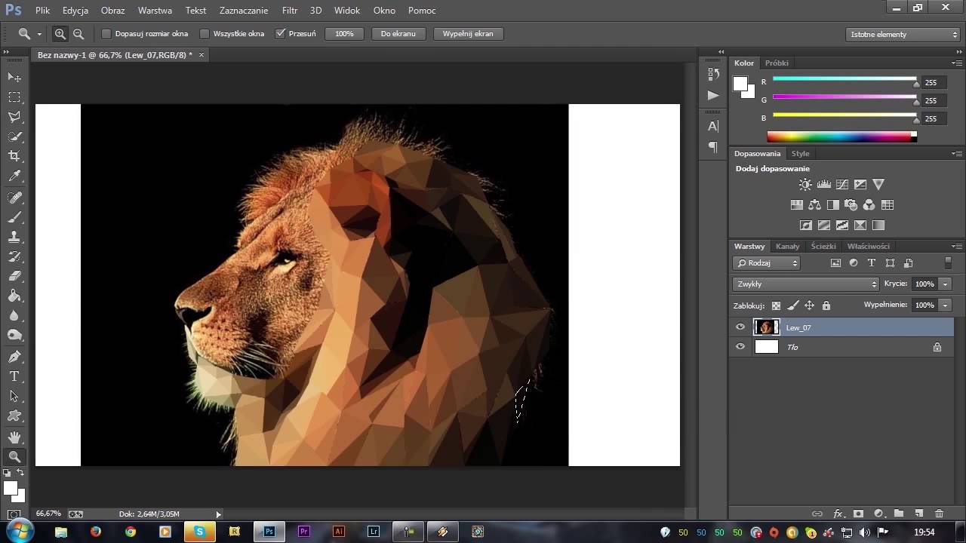Select the Zoom tool in toolbox

pyautogui.click(x=14, y=457)
